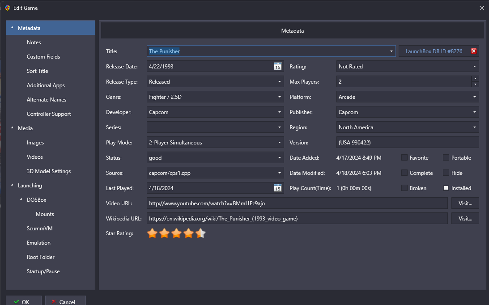This screenshot has height=305, width=489.
Task: Open the Root Folder page
Action: [41, 257]
